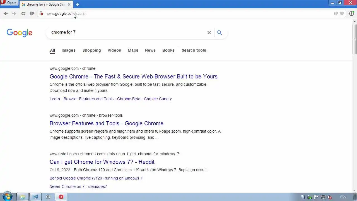The width and height of the screenshot is (357, 201).
Task: Open Search tools options
Action: 194,50
